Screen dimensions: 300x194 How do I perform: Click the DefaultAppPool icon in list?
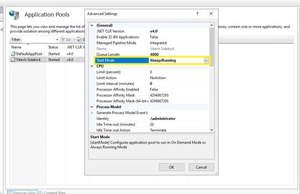click(13, 54)
